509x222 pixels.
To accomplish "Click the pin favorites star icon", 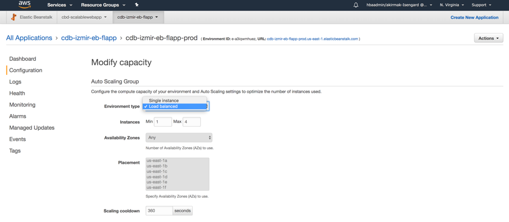I will point(137,5).
